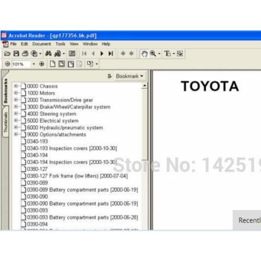Click the Zoom Out minus button

click(x=7, y=64)
